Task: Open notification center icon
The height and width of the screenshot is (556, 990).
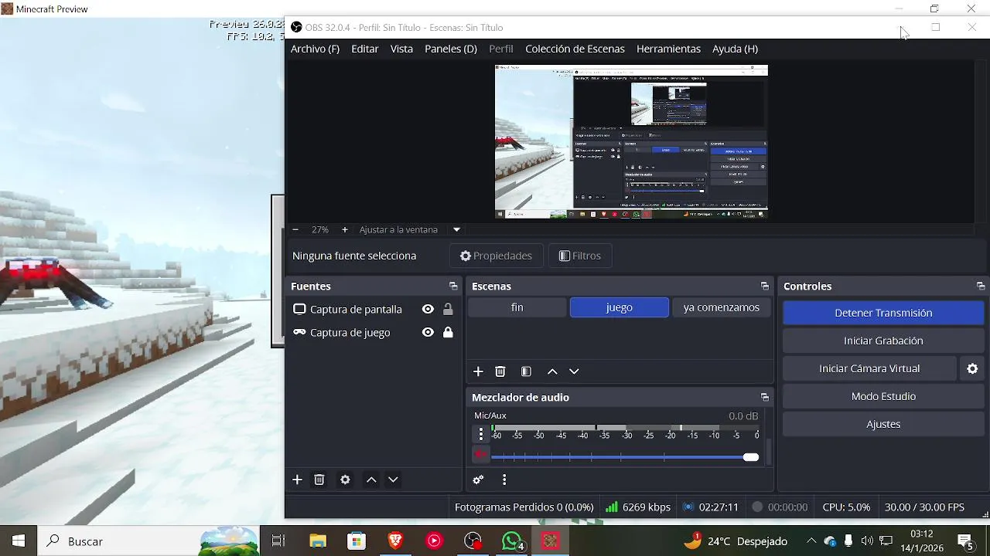Action: pyautogui.click(x=965, y=541)
